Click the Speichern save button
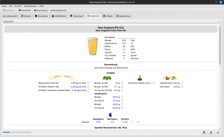 [9, 10]
